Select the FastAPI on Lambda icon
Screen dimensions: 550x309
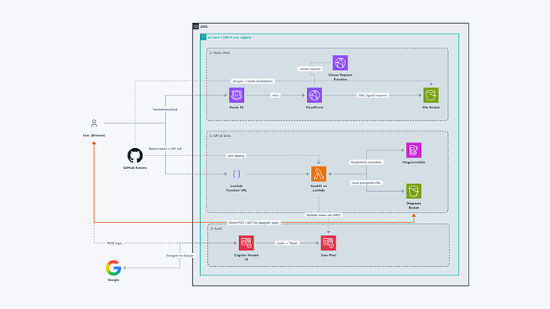[319, 174]
